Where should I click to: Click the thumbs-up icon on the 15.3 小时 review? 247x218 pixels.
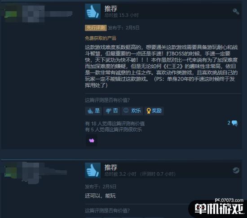tap(93, 11)
